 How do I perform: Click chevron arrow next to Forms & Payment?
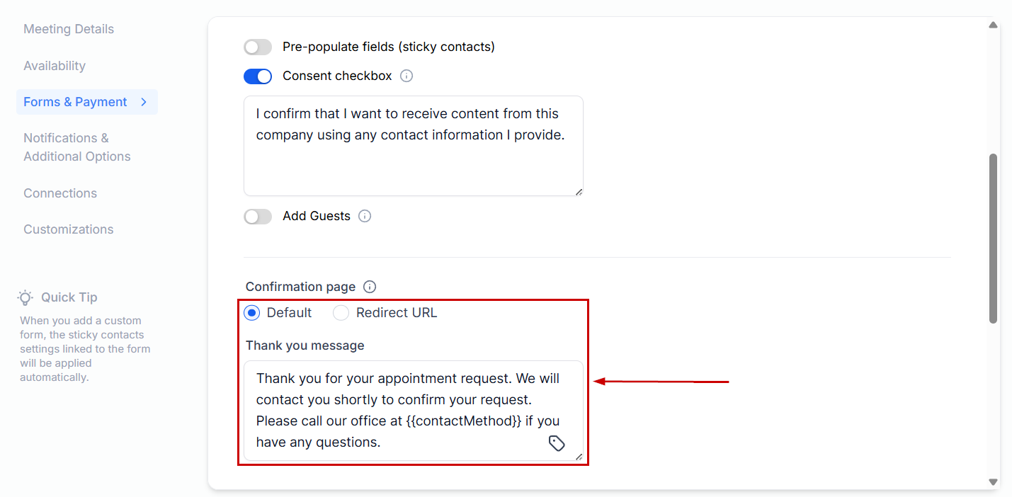pyautogui.click(x=144, y=102)
